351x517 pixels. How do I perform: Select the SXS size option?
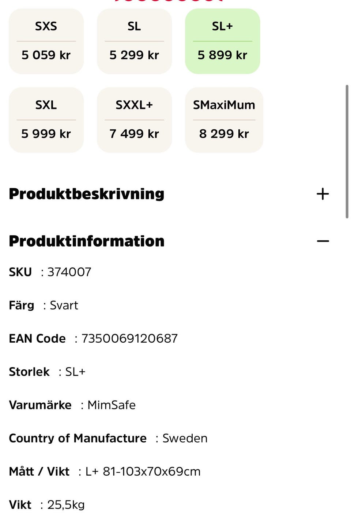(x=46, y=41)
